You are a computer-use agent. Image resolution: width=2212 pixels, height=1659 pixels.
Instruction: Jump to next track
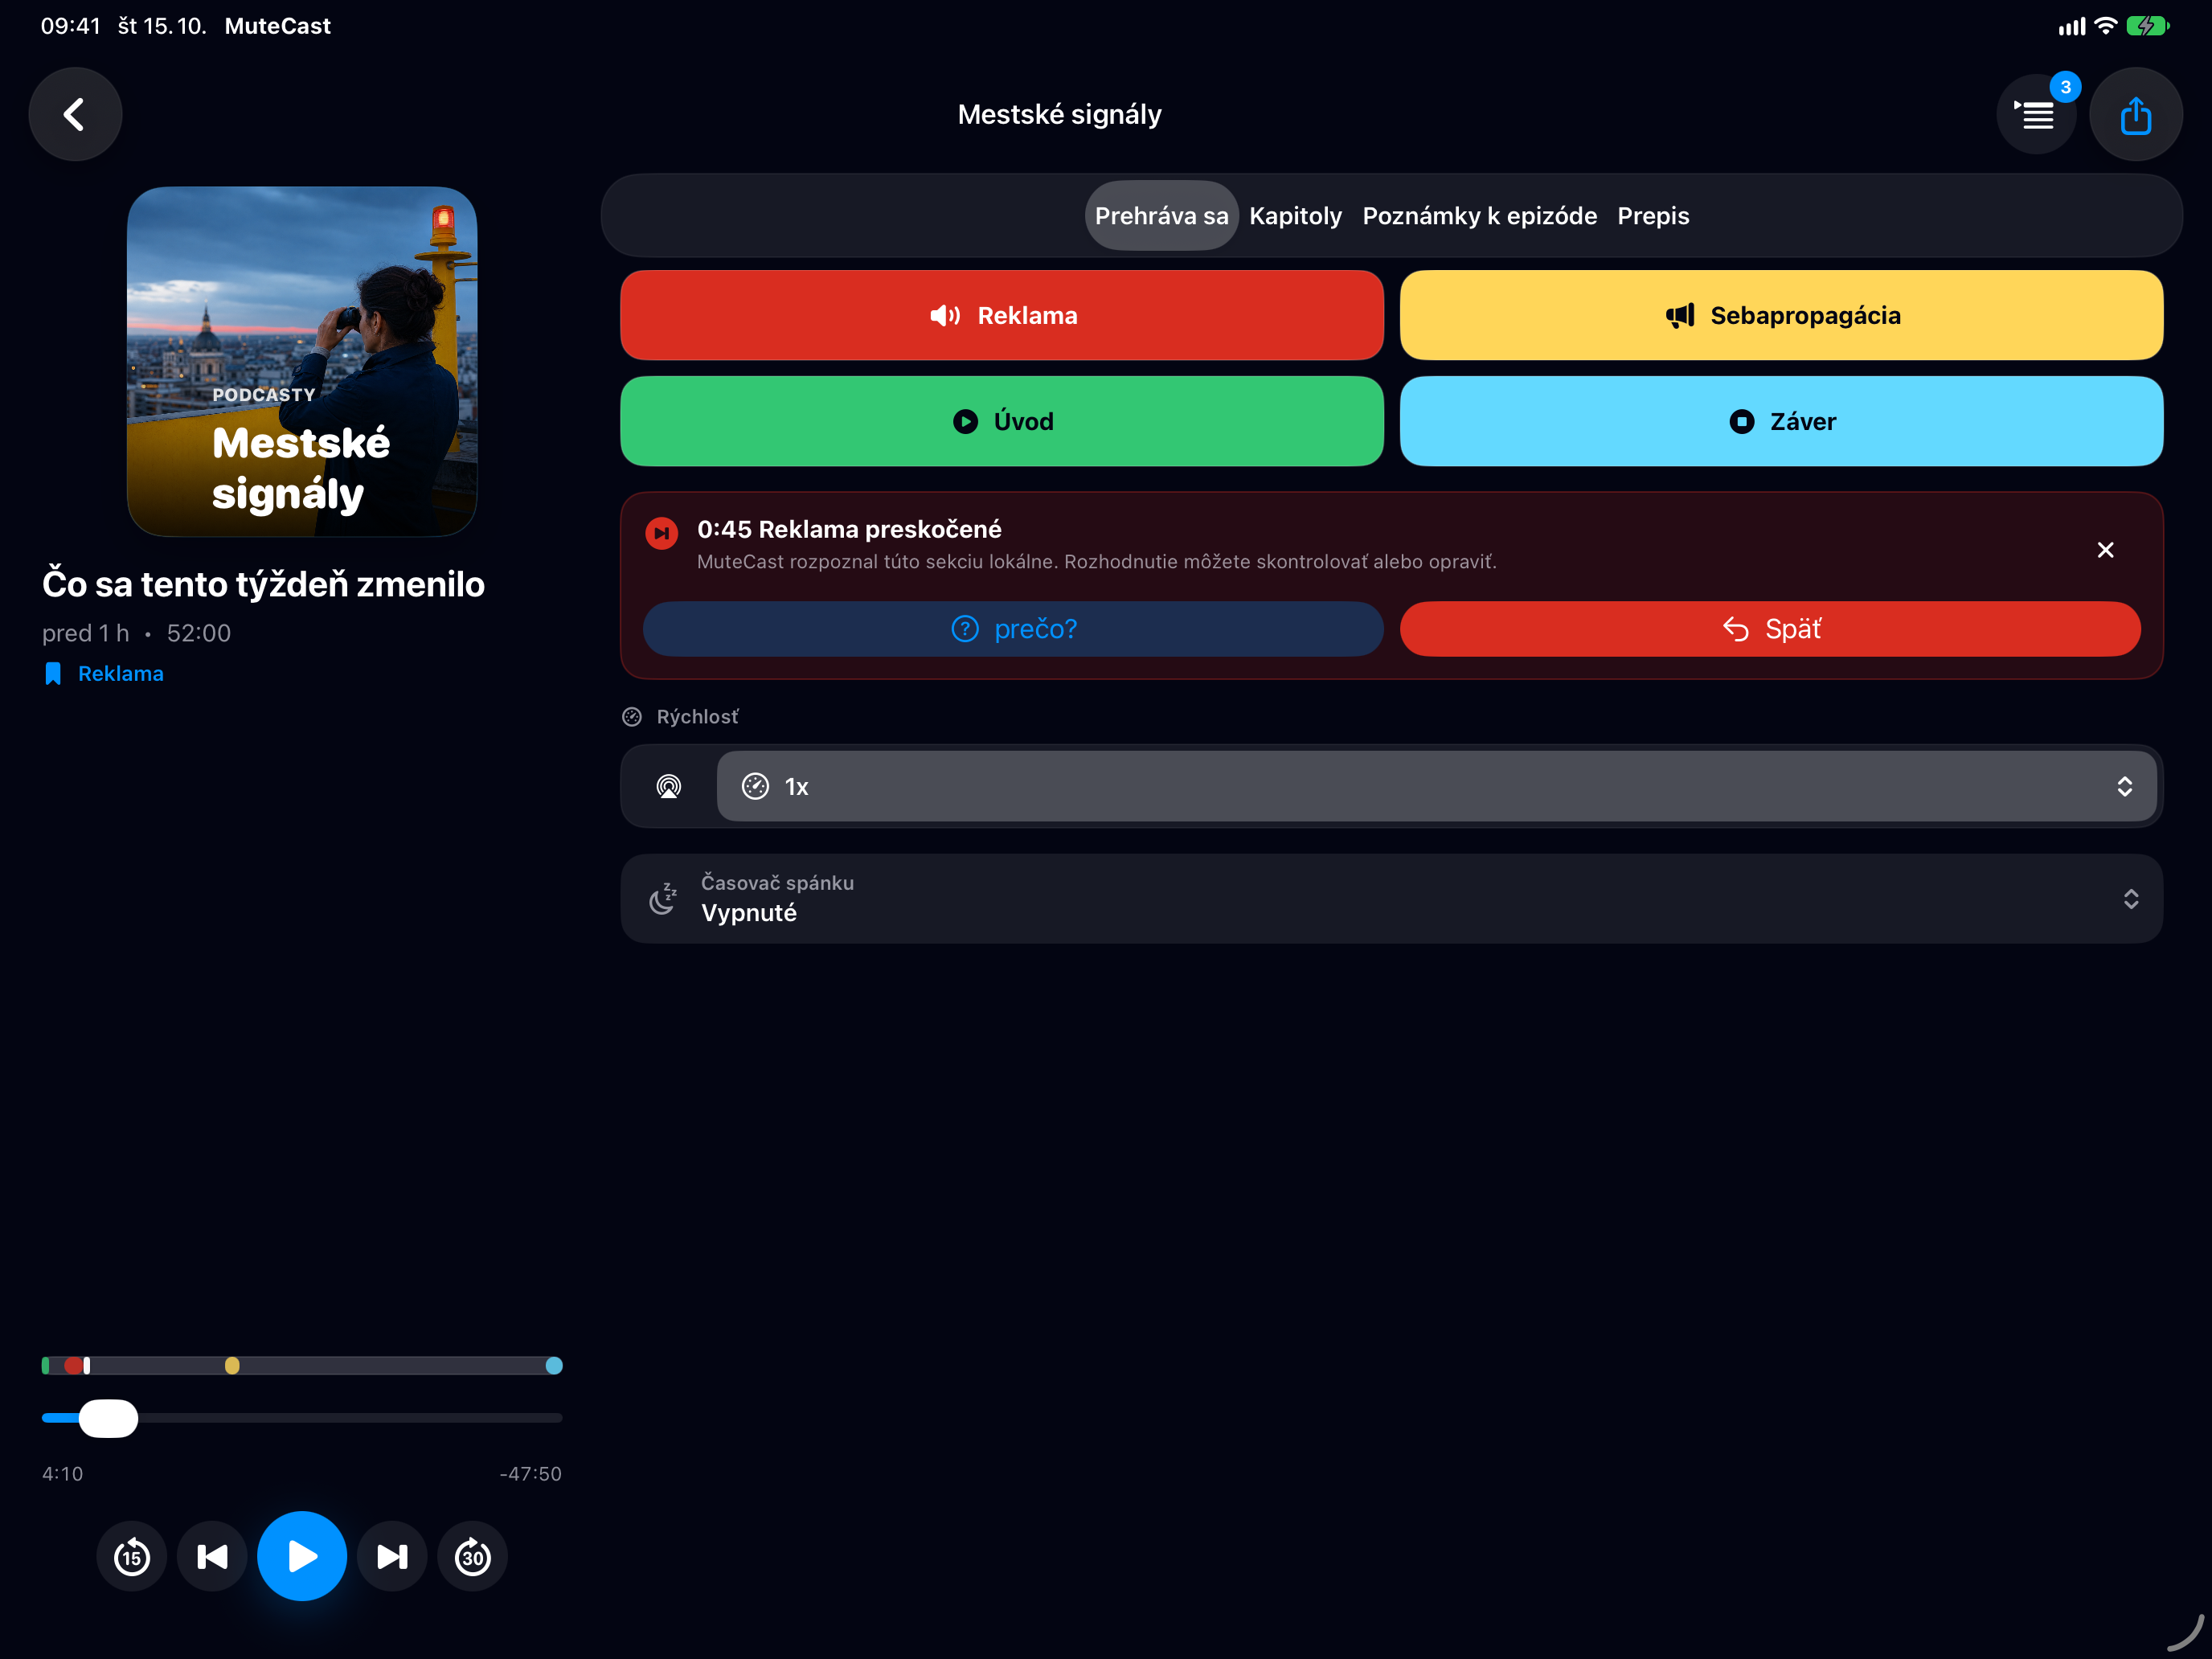[392, 1556]
